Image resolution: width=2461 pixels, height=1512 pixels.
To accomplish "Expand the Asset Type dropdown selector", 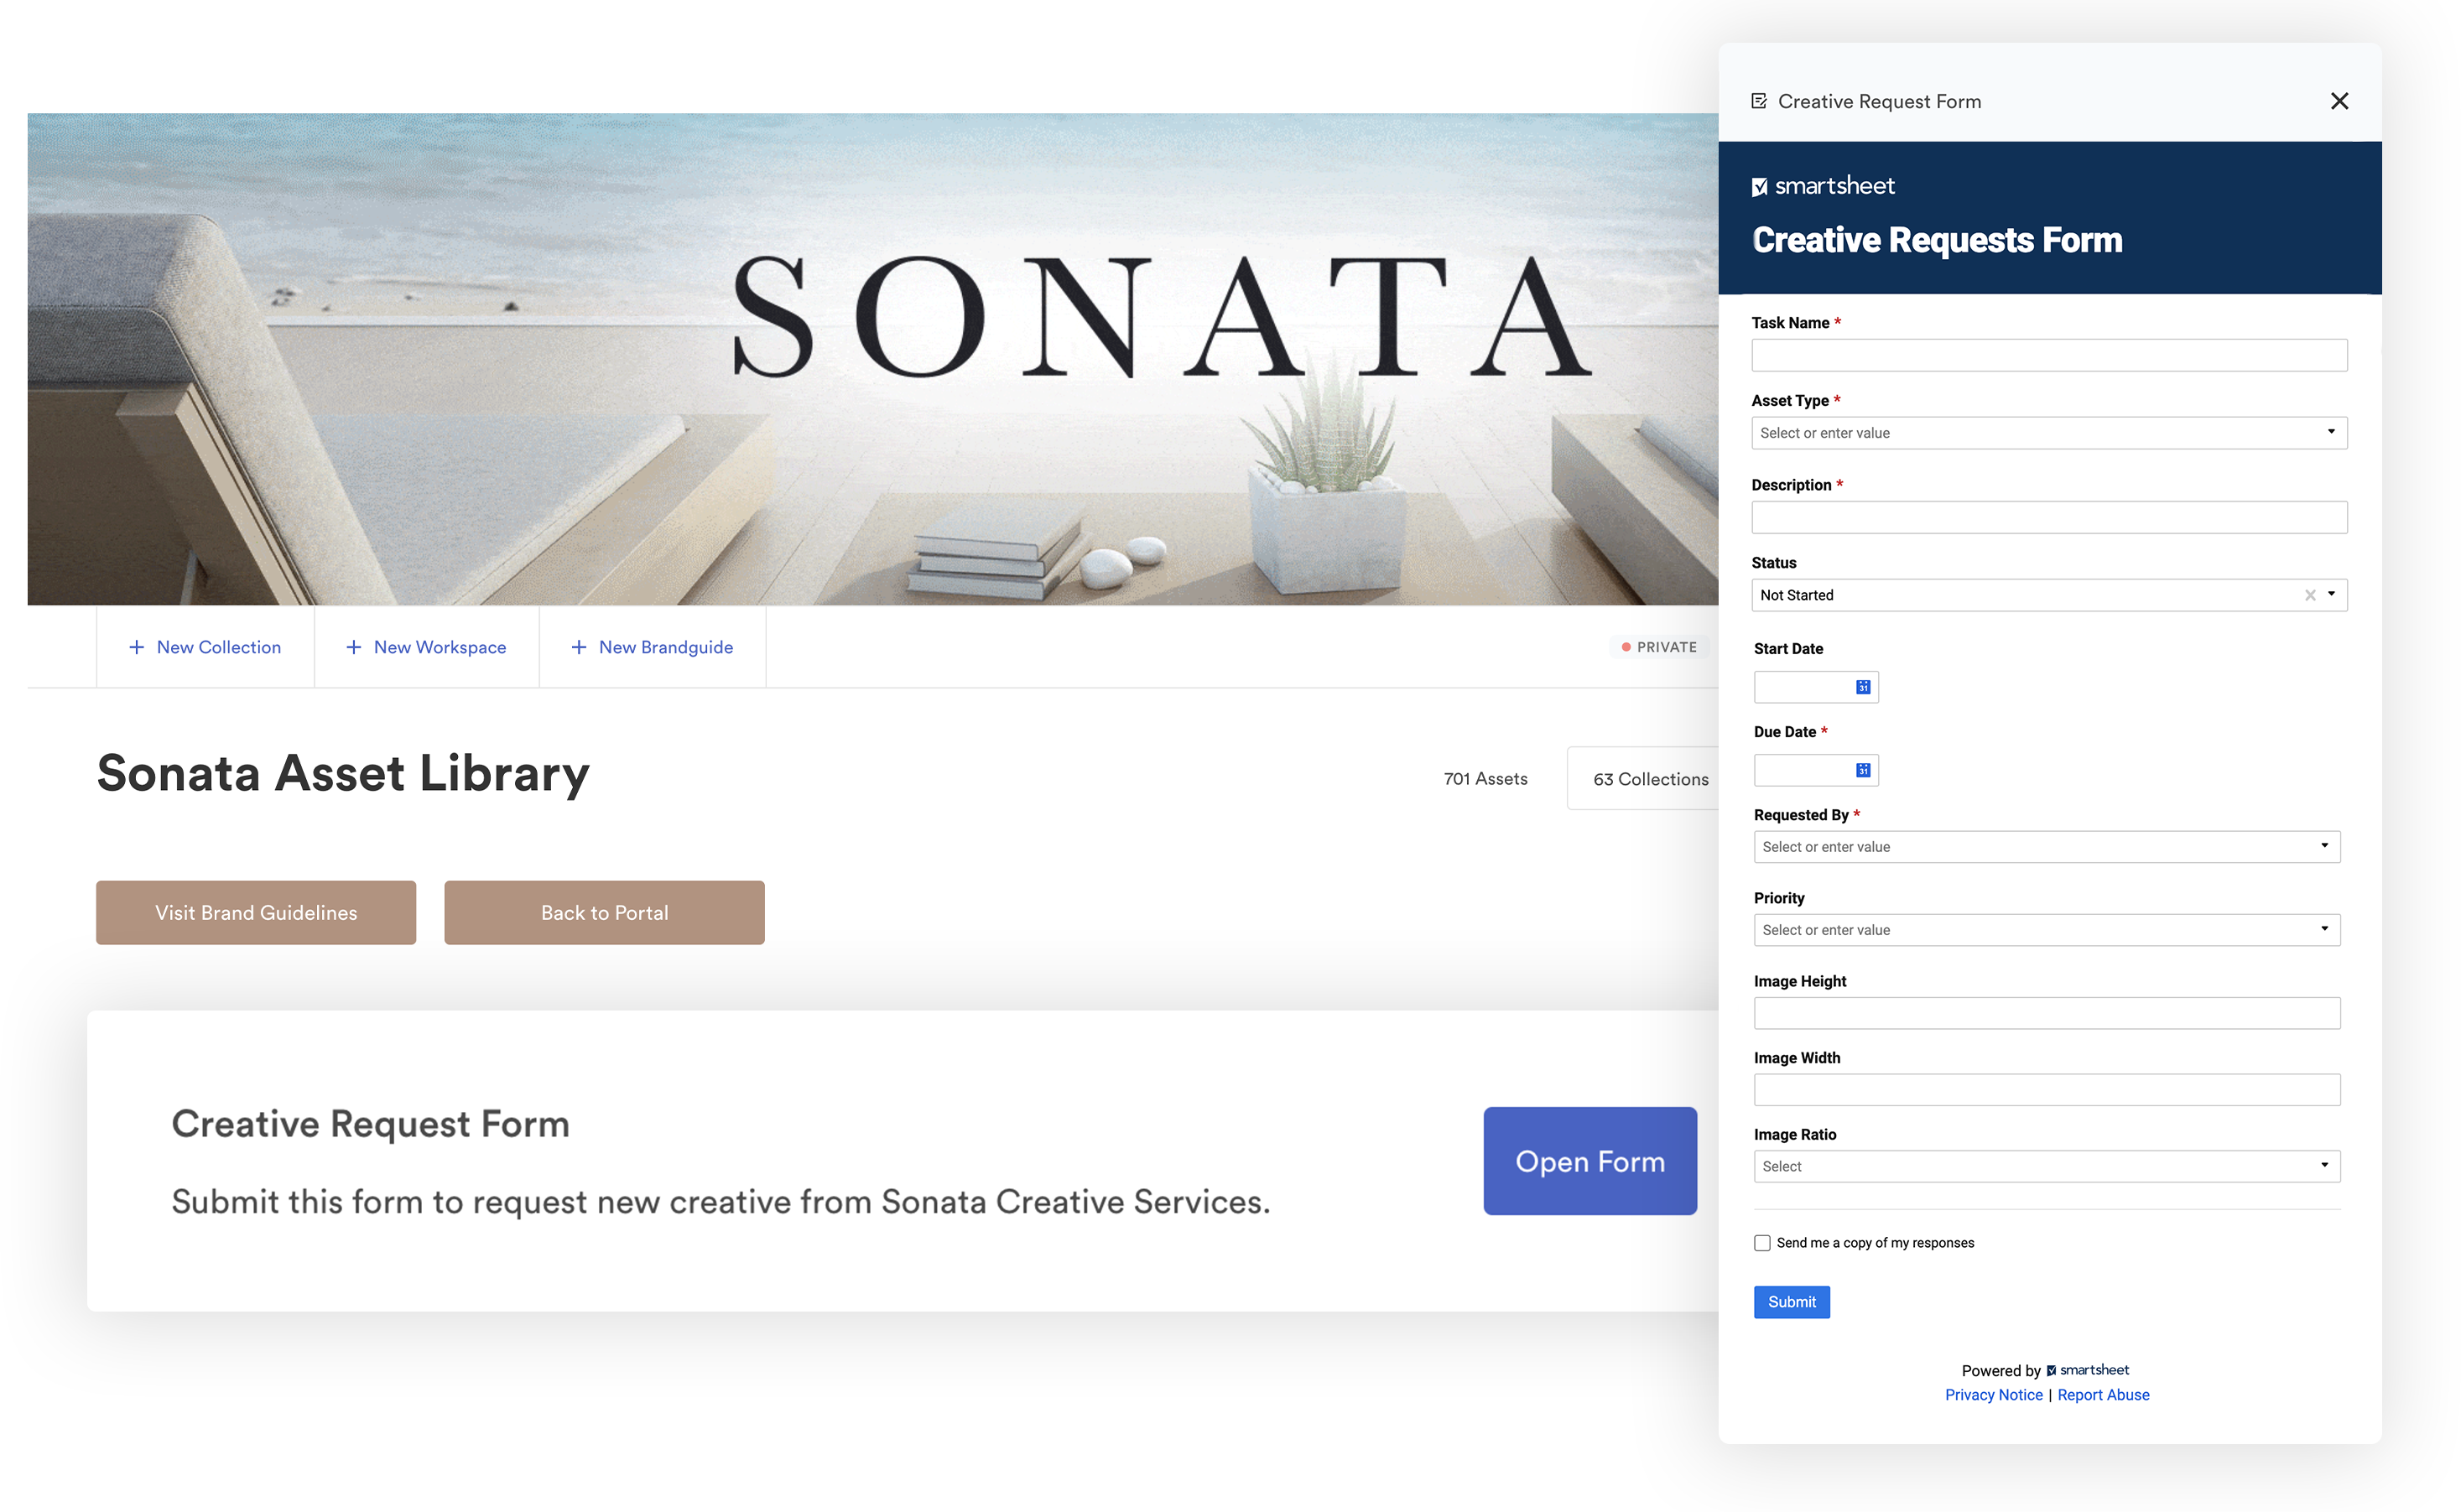I will [2331, 433].
